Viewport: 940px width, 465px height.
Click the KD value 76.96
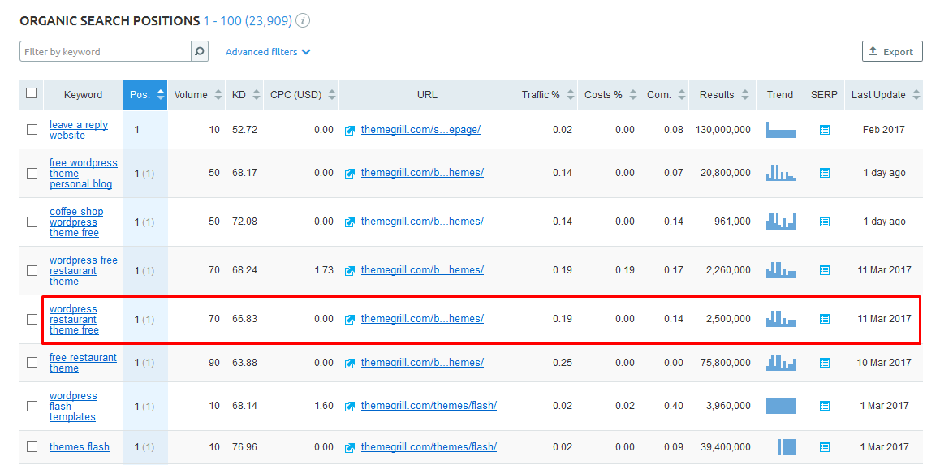pos(244,447)
